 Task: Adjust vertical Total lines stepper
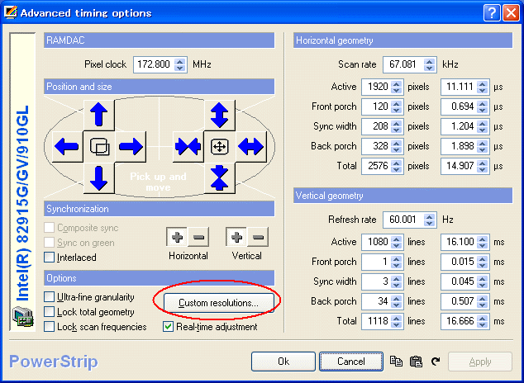(x=397, y=321)
